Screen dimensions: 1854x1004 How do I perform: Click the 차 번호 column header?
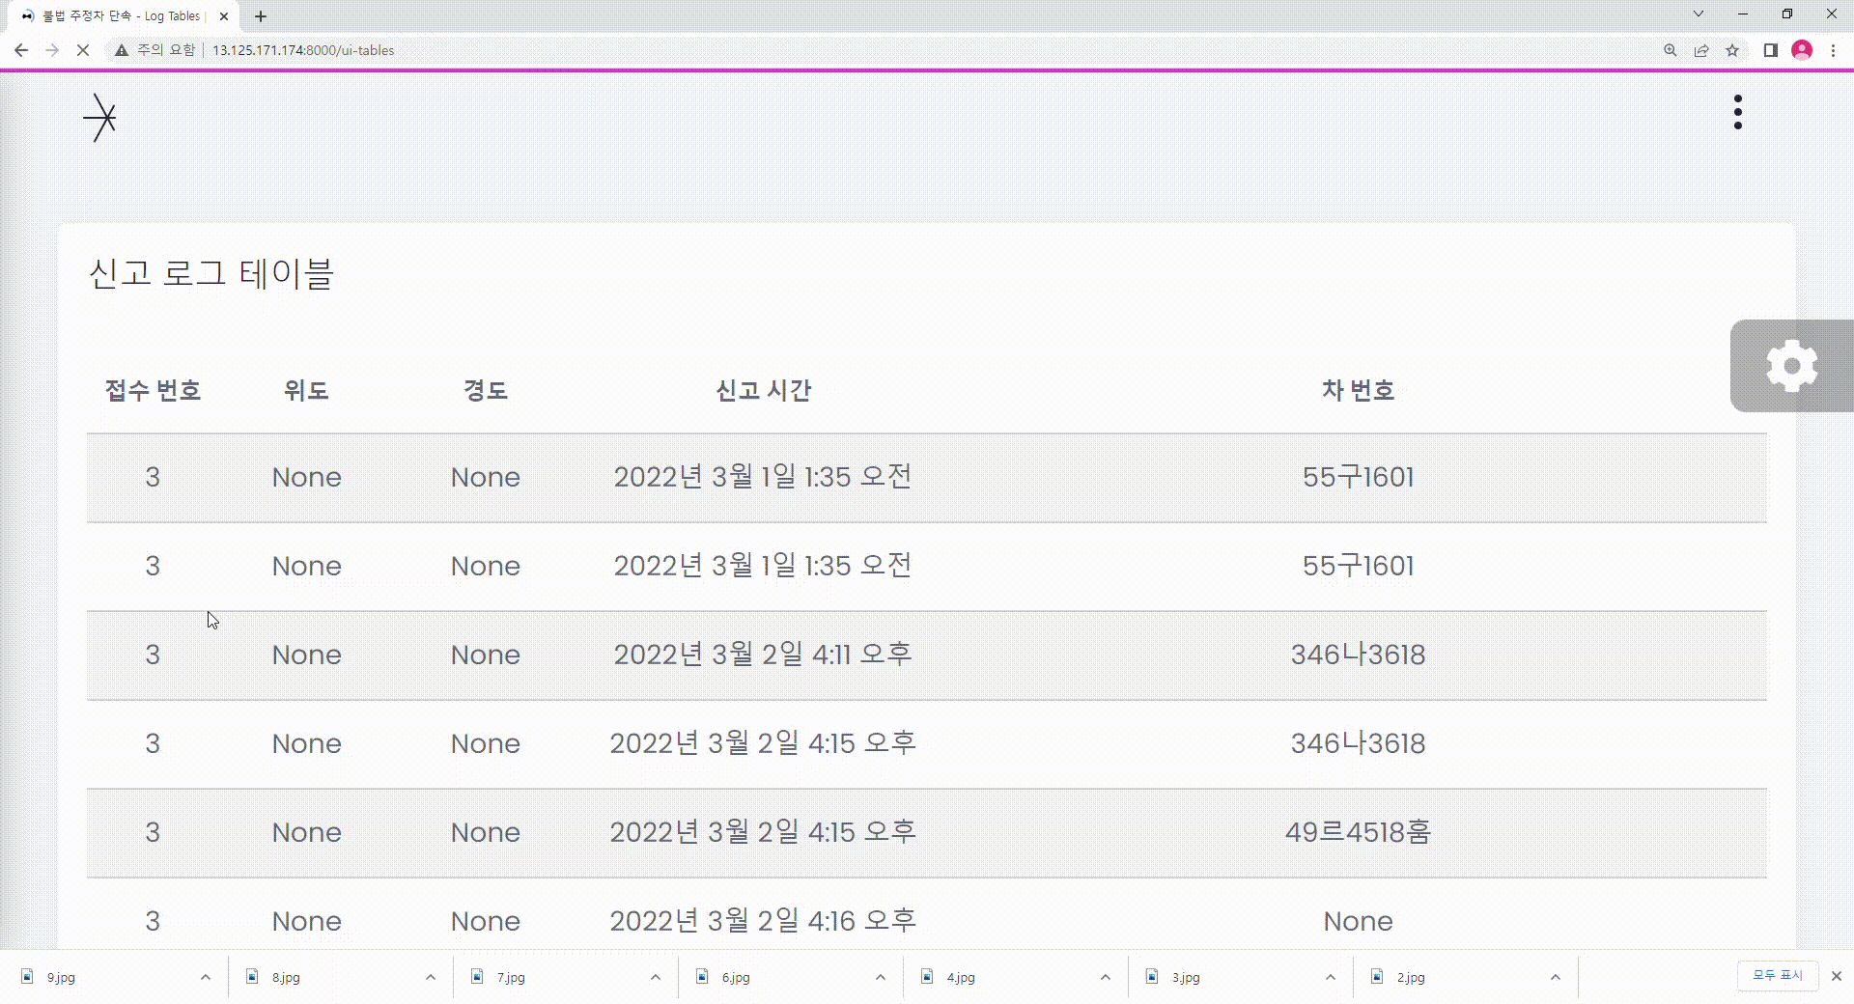1358,390
